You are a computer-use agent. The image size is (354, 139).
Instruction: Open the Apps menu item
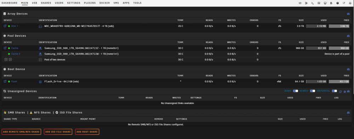click(x=126, y=3)
